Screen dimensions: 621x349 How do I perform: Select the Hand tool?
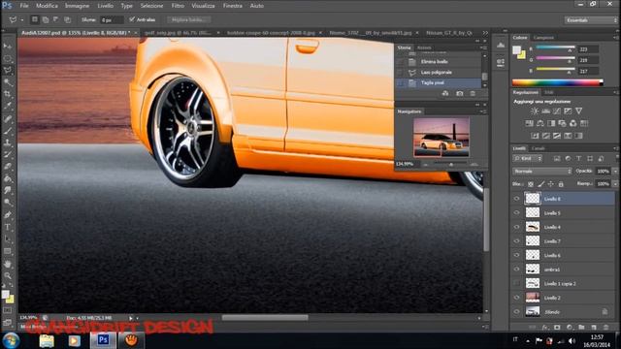pyautogui.click(x=8, y=264)
